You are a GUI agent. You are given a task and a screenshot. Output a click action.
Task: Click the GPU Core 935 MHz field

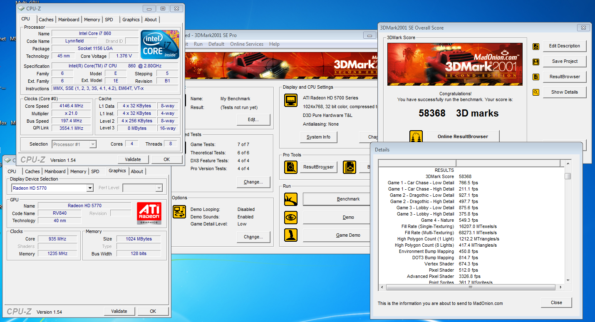pos(57,239)
